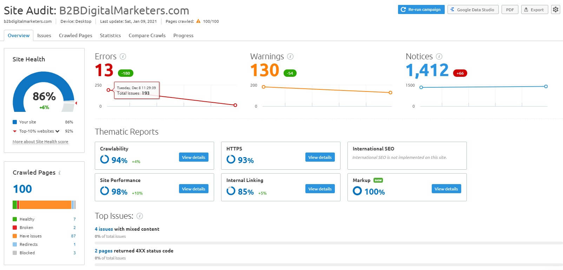Click the Re-run campaign button
The width and height of the screenshot is (563, 270).
point(421,9)
